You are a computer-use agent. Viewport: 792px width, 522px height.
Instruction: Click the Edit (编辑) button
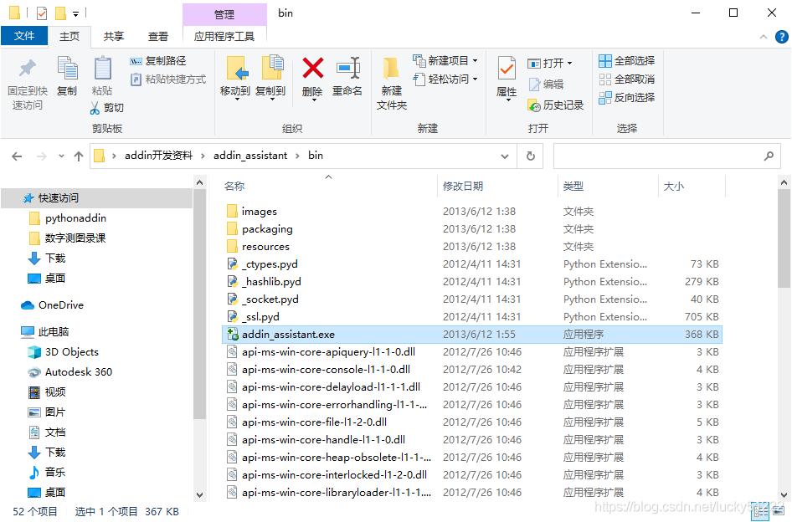click(546, 84)
